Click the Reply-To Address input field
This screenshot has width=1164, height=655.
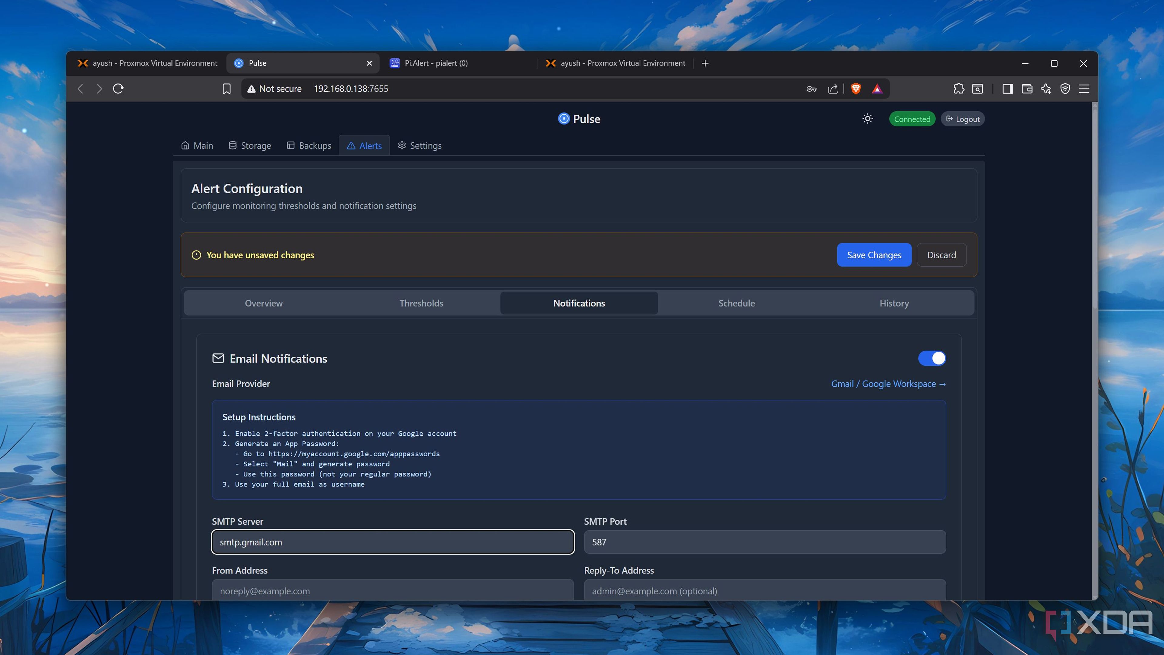(x=764, y=590)
